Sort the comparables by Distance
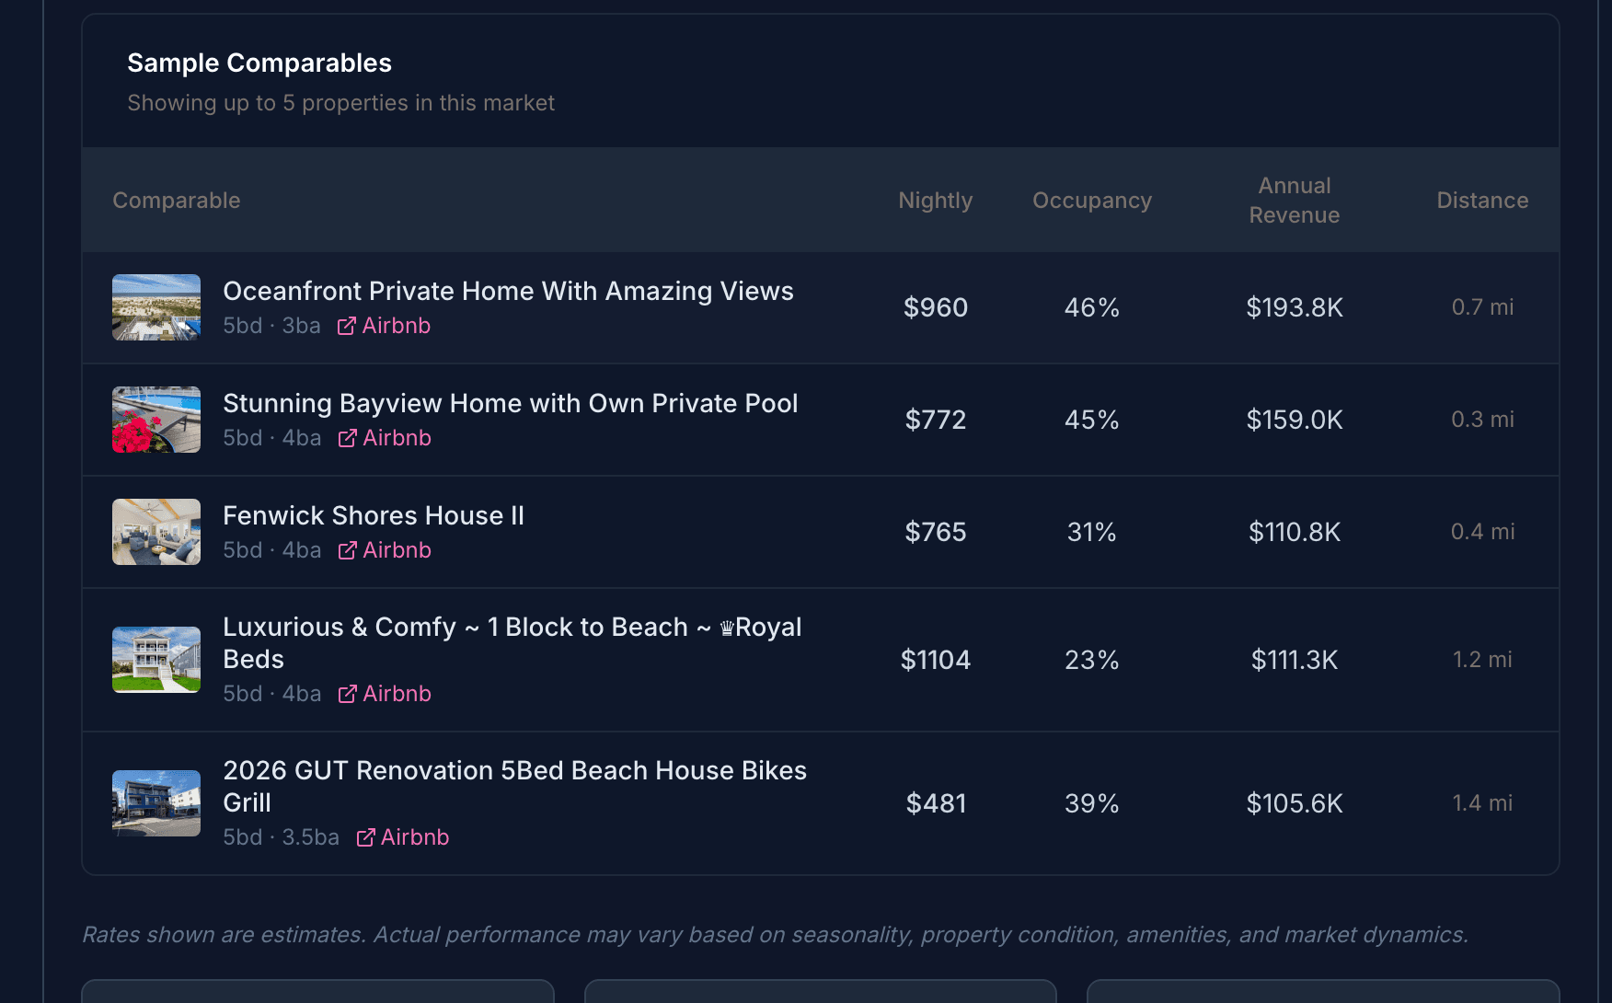 tap(1482, 200)
